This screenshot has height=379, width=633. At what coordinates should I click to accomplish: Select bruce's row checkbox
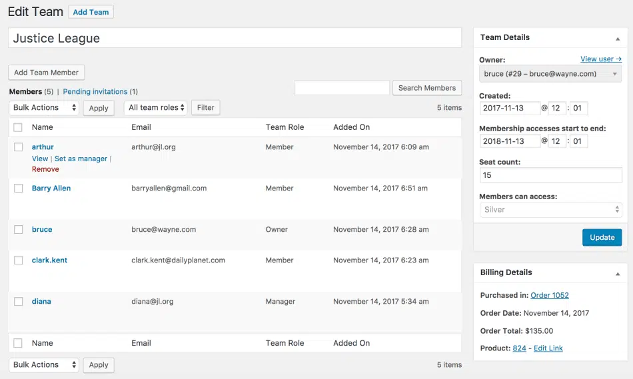(x=18, y=229)
